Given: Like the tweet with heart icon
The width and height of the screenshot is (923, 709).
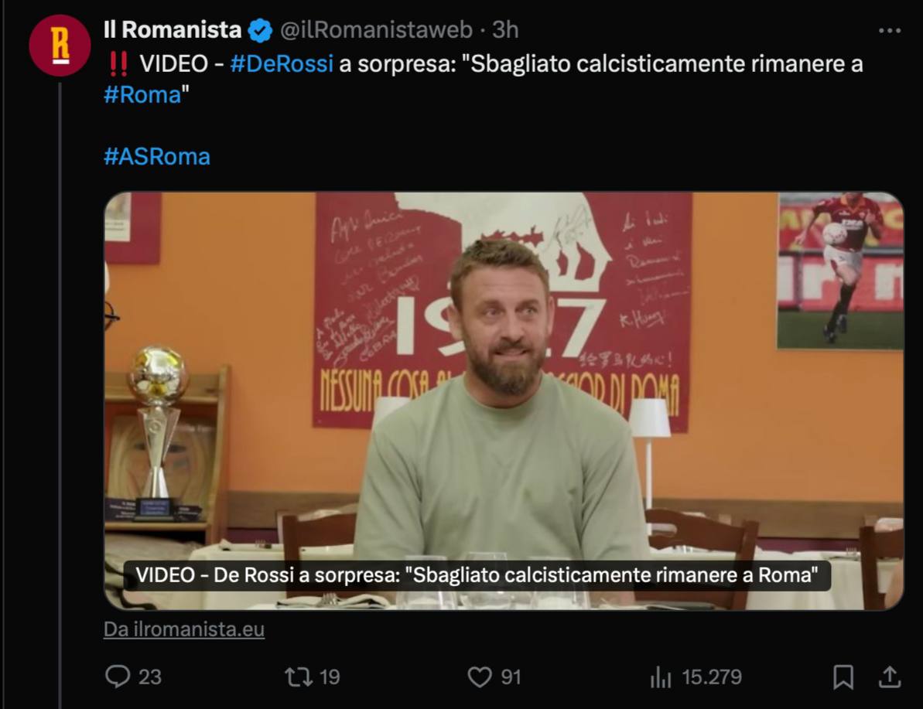Looking at the screenshot, I should point(480,677).
